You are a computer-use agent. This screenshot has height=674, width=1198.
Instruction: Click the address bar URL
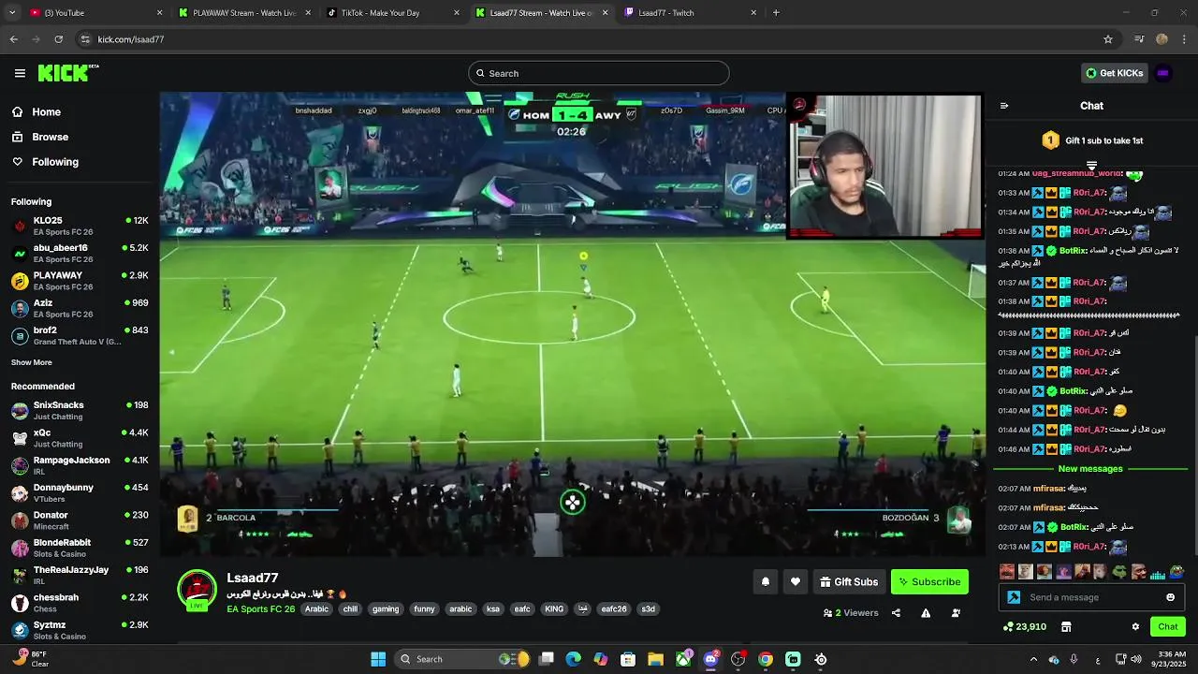131,39
